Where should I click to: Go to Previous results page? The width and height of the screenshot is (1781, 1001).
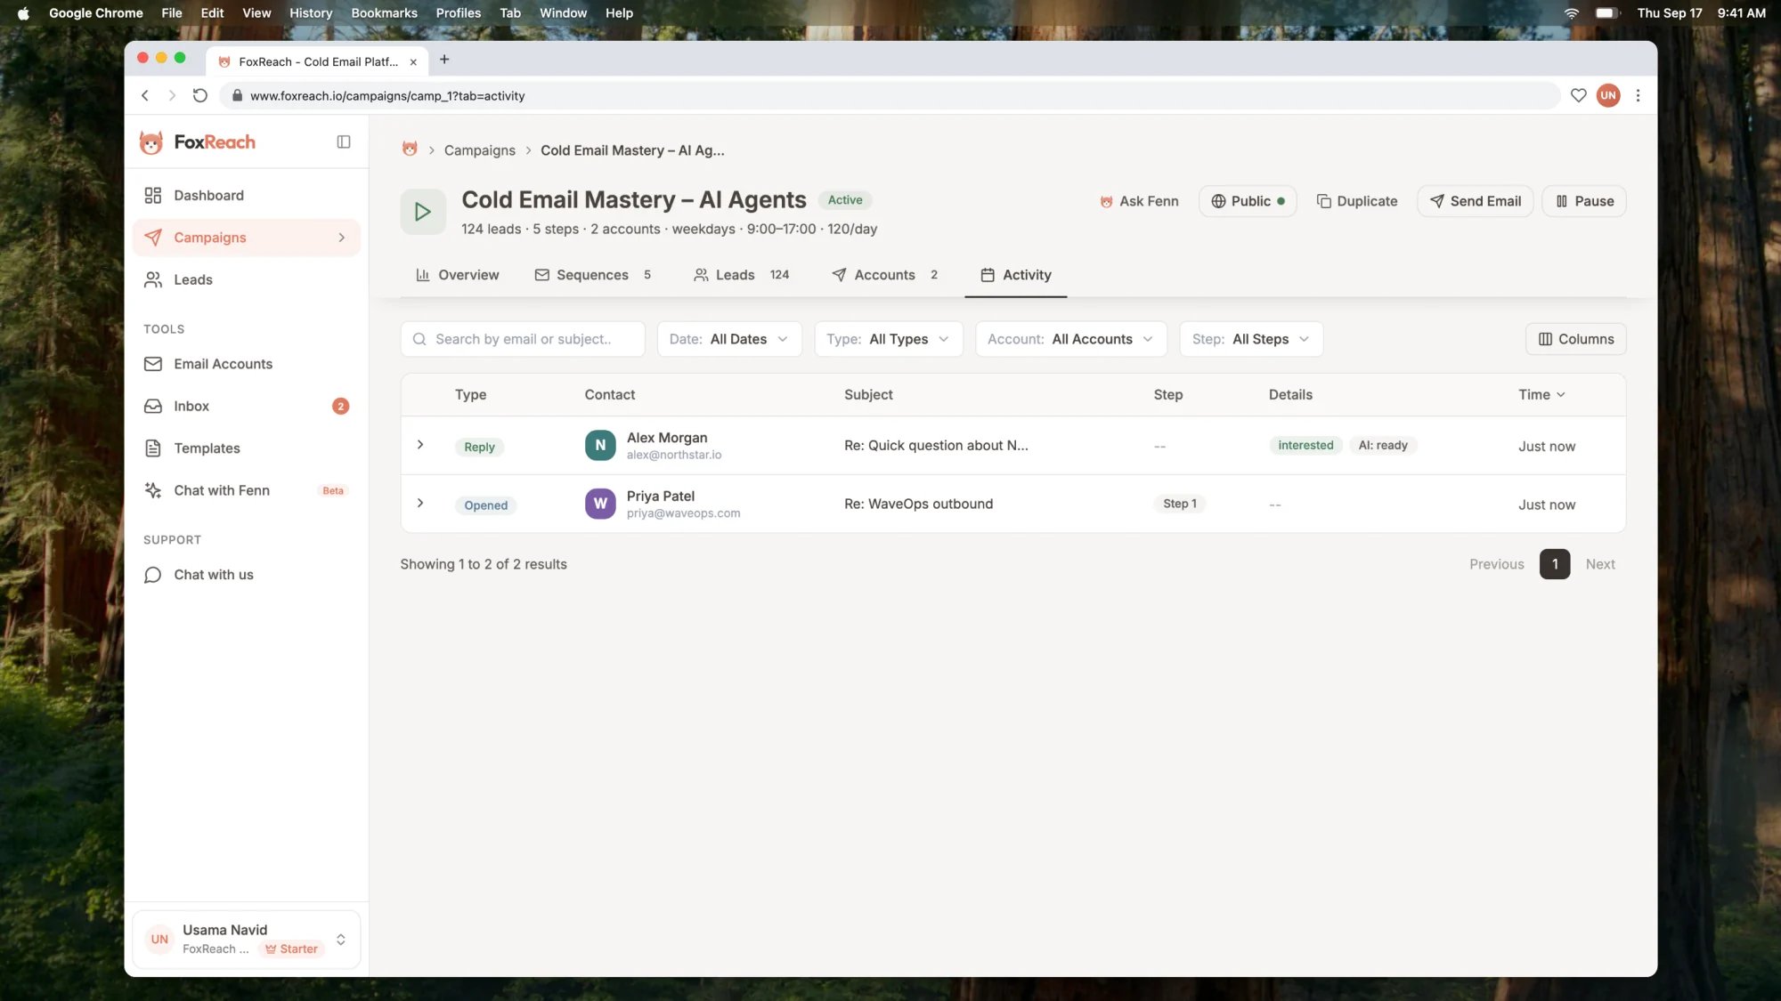[1497, 564]
